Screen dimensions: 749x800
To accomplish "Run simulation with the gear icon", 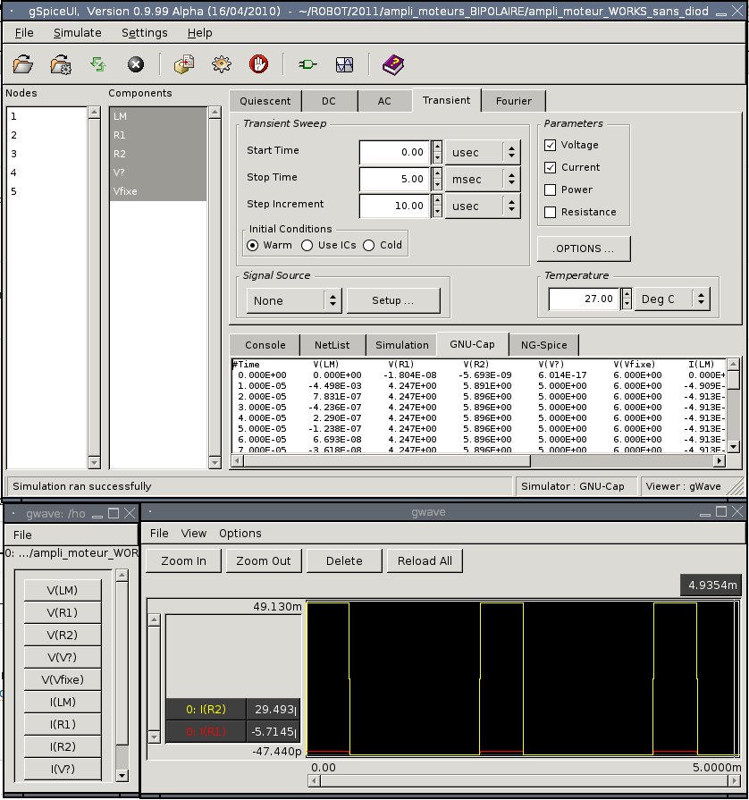I will point(222,64).
